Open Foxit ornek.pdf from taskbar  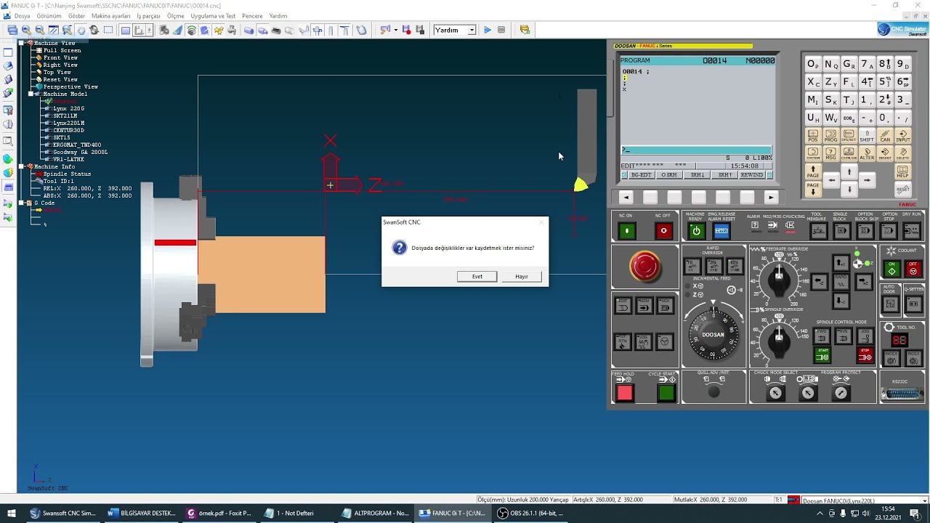pos(219,513)
